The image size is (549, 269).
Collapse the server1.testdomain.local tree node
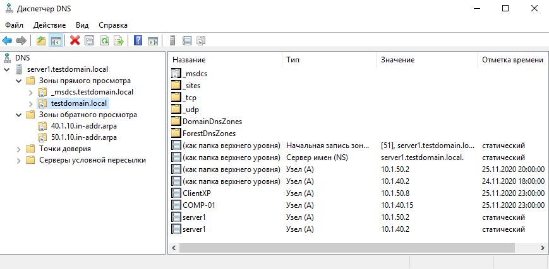click(x=6, y=69)
